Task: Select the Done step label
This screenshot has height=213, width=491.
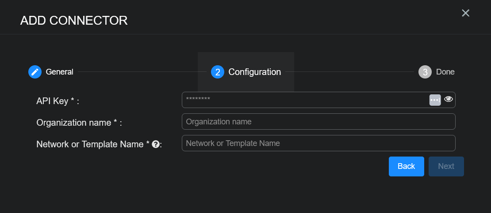Action: tap(445, 72)
